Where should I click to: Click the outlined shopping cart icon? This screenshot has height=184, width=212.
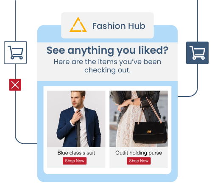[15, 52]
